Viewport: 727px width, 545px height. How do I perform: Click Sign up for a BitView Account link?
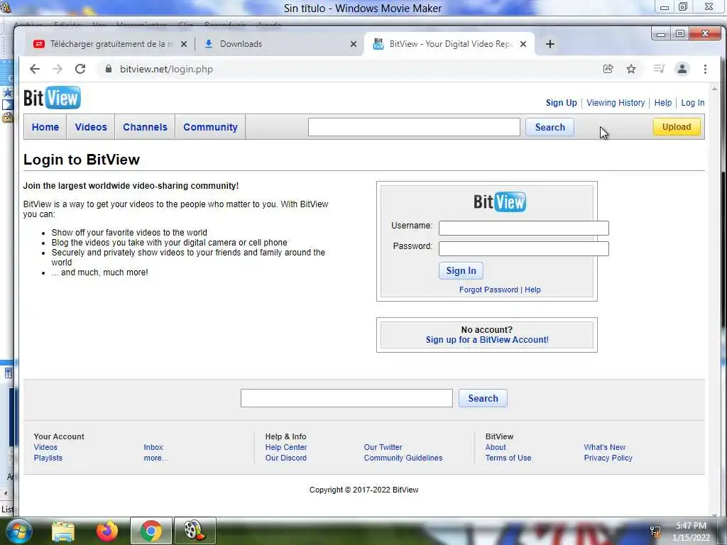point(487,340)
